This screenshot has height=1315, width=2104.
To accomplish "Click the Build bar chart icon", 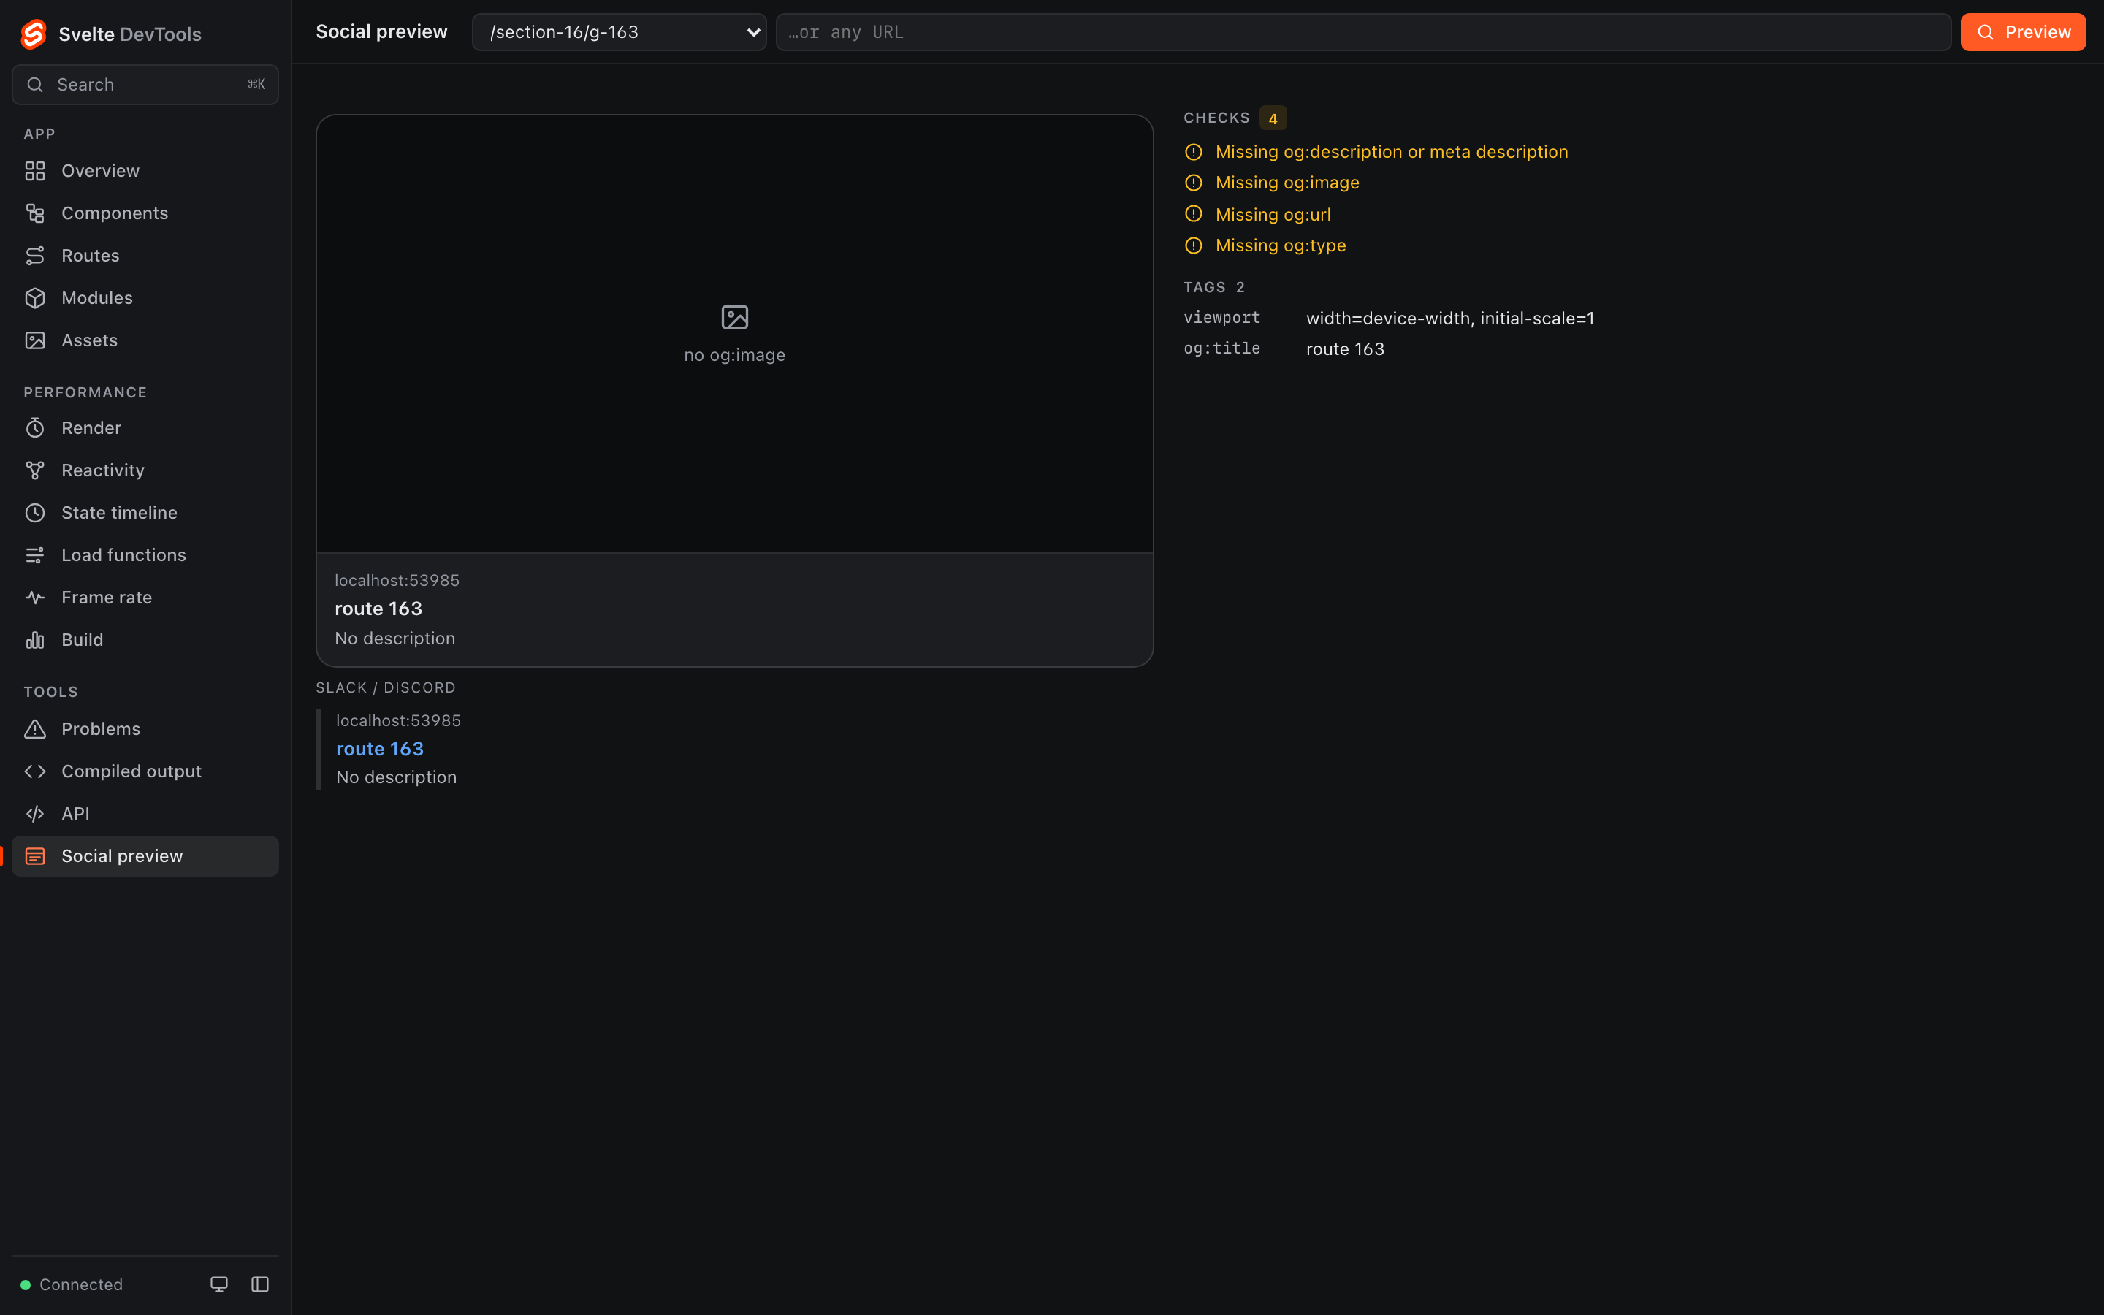I will [x=35, y=640].
